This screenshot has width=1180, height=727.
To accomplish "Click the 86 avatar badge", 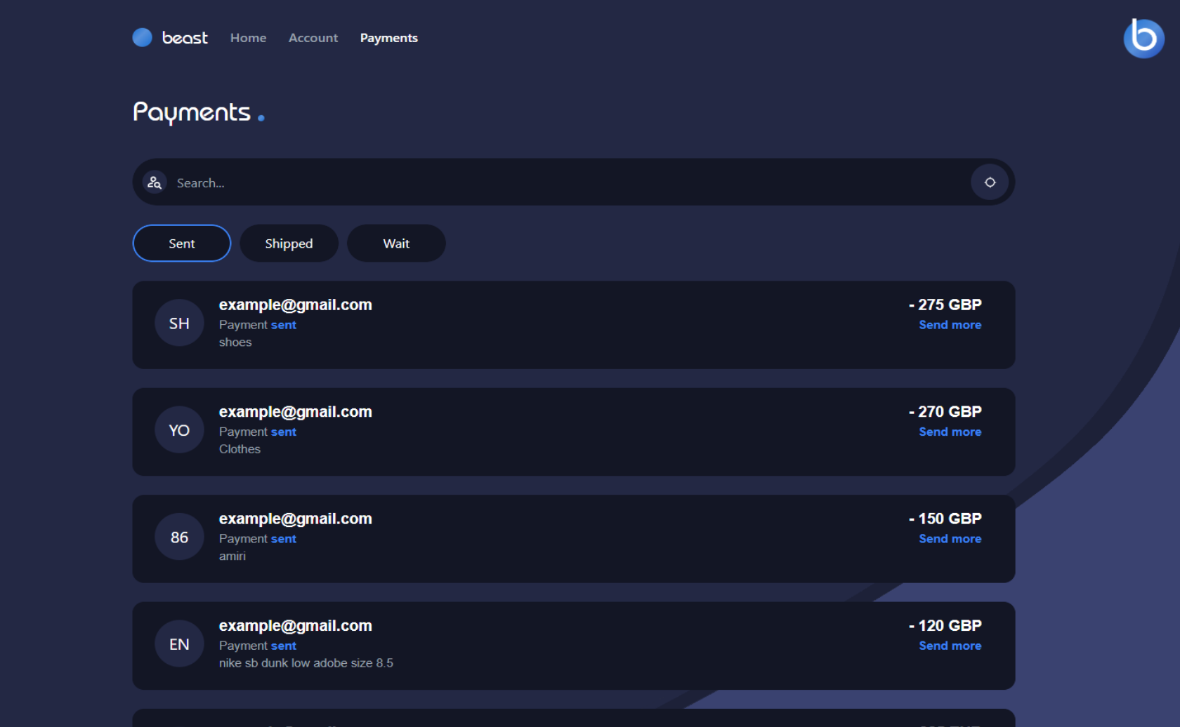I will click(179, 538).
